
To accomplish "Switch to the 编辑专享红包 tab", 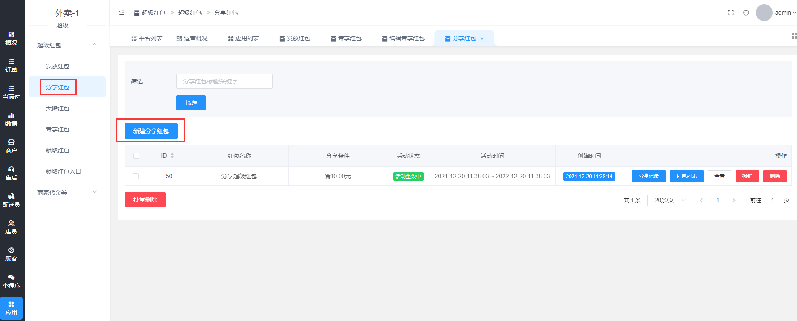I will click(403, 38).
